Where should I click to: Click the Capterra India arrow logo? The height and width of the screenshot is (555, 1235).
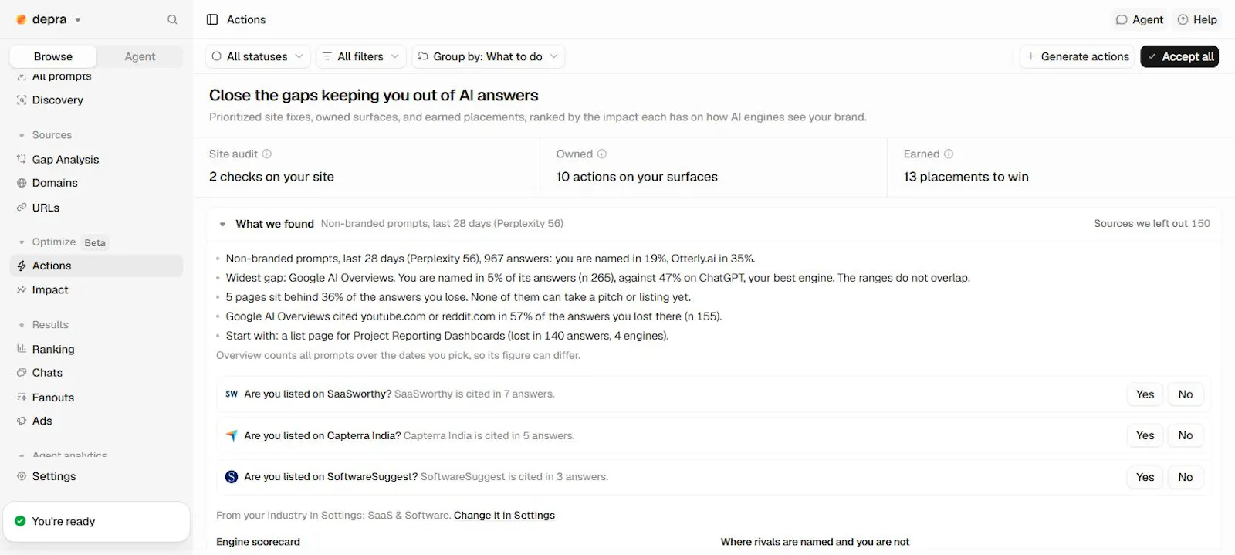coord(232,435)
